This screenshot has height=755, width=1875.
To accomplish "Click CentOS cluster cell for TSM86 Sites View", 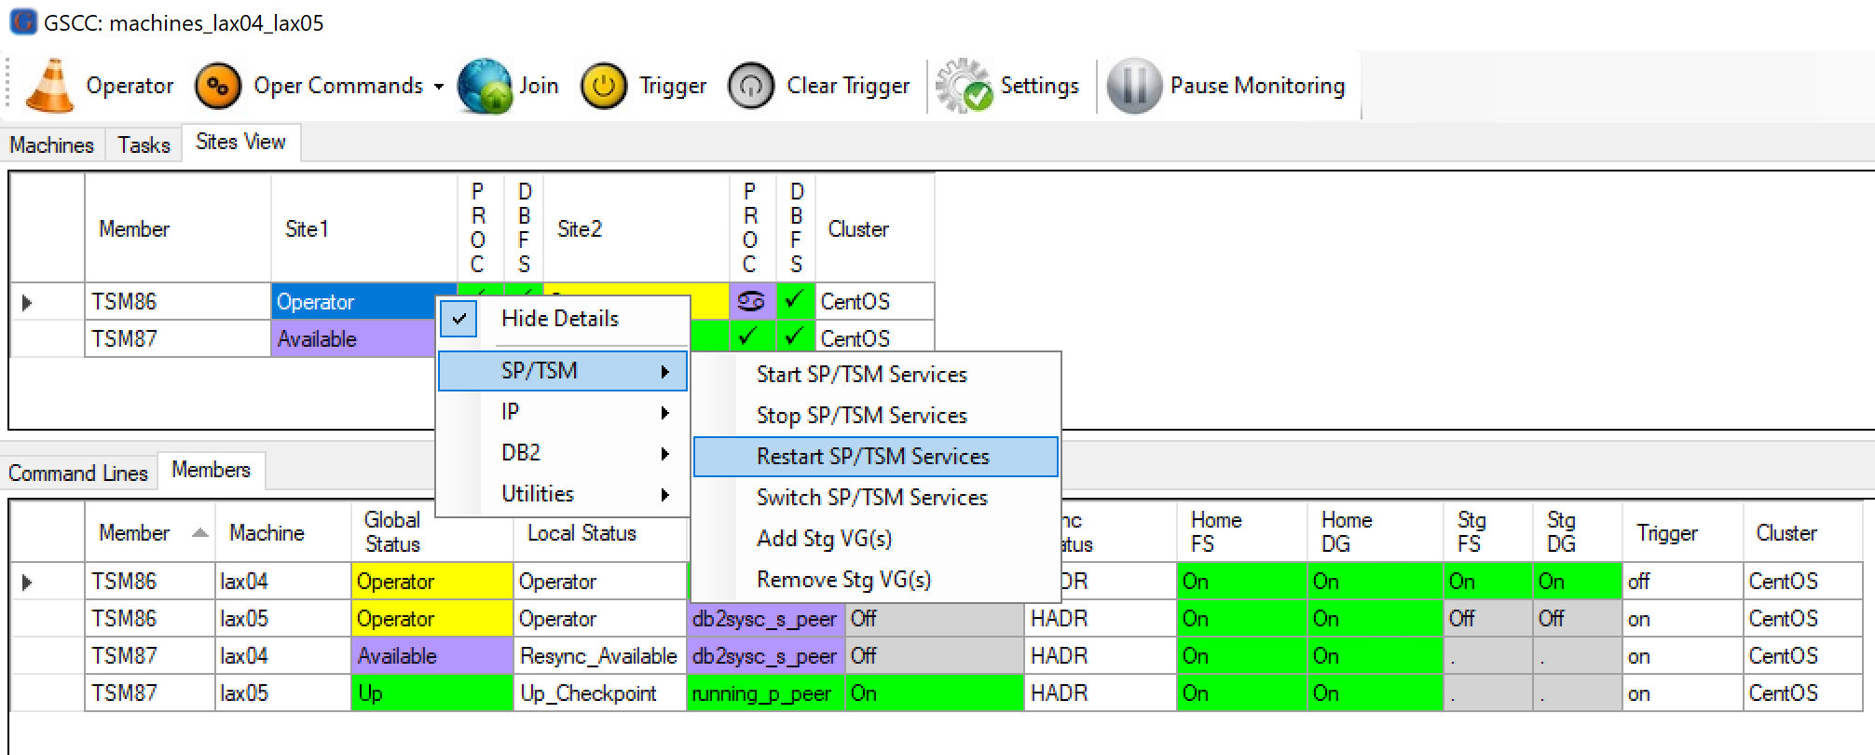I will pyautogui.click(x=874, y=302).
